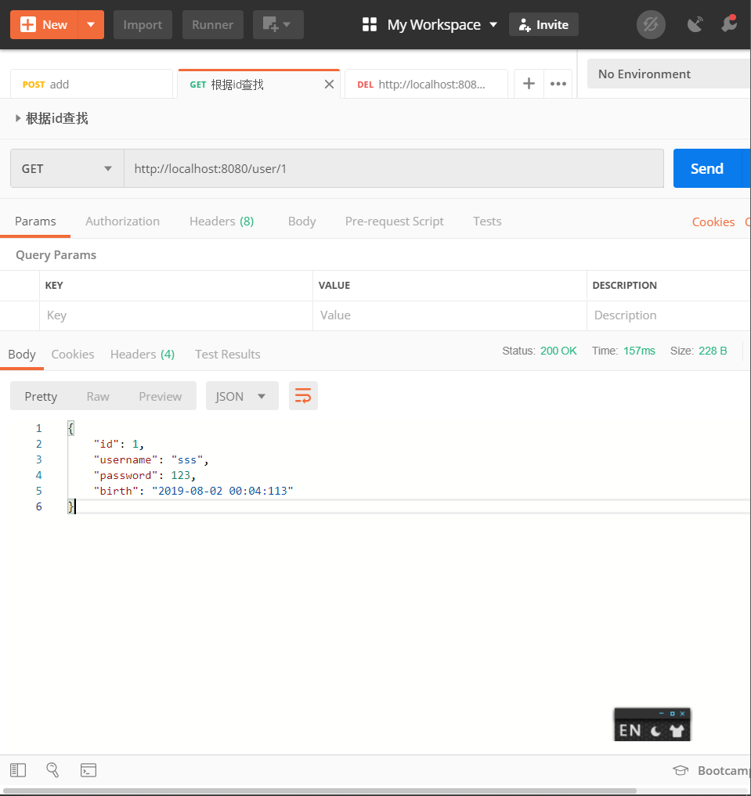Viewport: 751px width, 796px height.
Task: Open the Runner
Action: pos(213,24)
